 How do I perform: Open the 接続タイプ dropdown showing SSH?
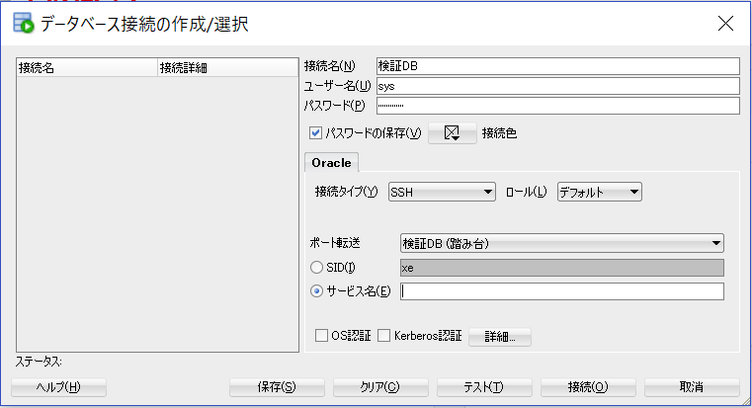(442, 192)
